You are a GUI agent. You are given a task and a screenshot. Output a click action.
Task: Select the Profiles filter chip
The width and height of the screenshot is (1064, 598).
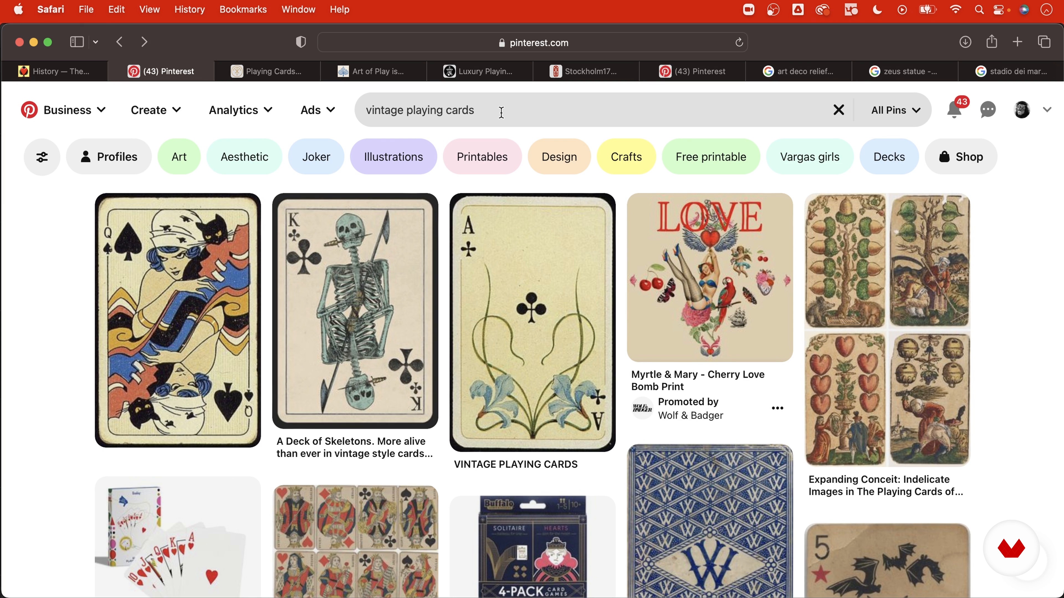coord(109,157)
